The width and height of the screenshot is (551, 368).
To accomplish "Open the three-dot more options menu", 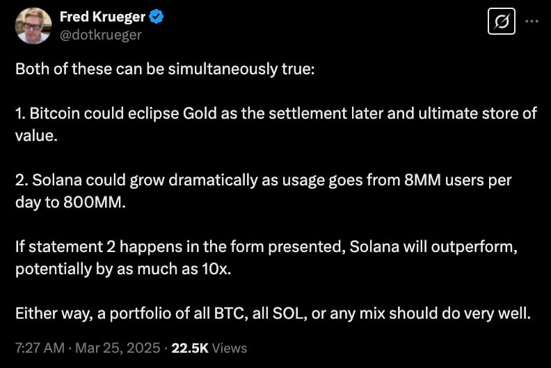I will (532, 22).
